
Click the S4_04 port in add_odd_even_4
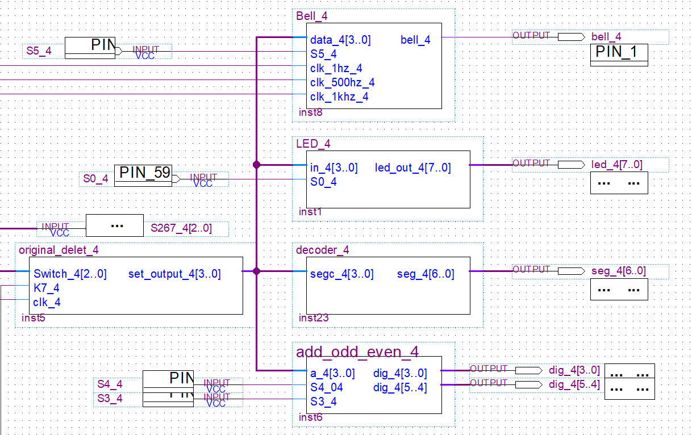pyautogui.click(x=327, y=387)
